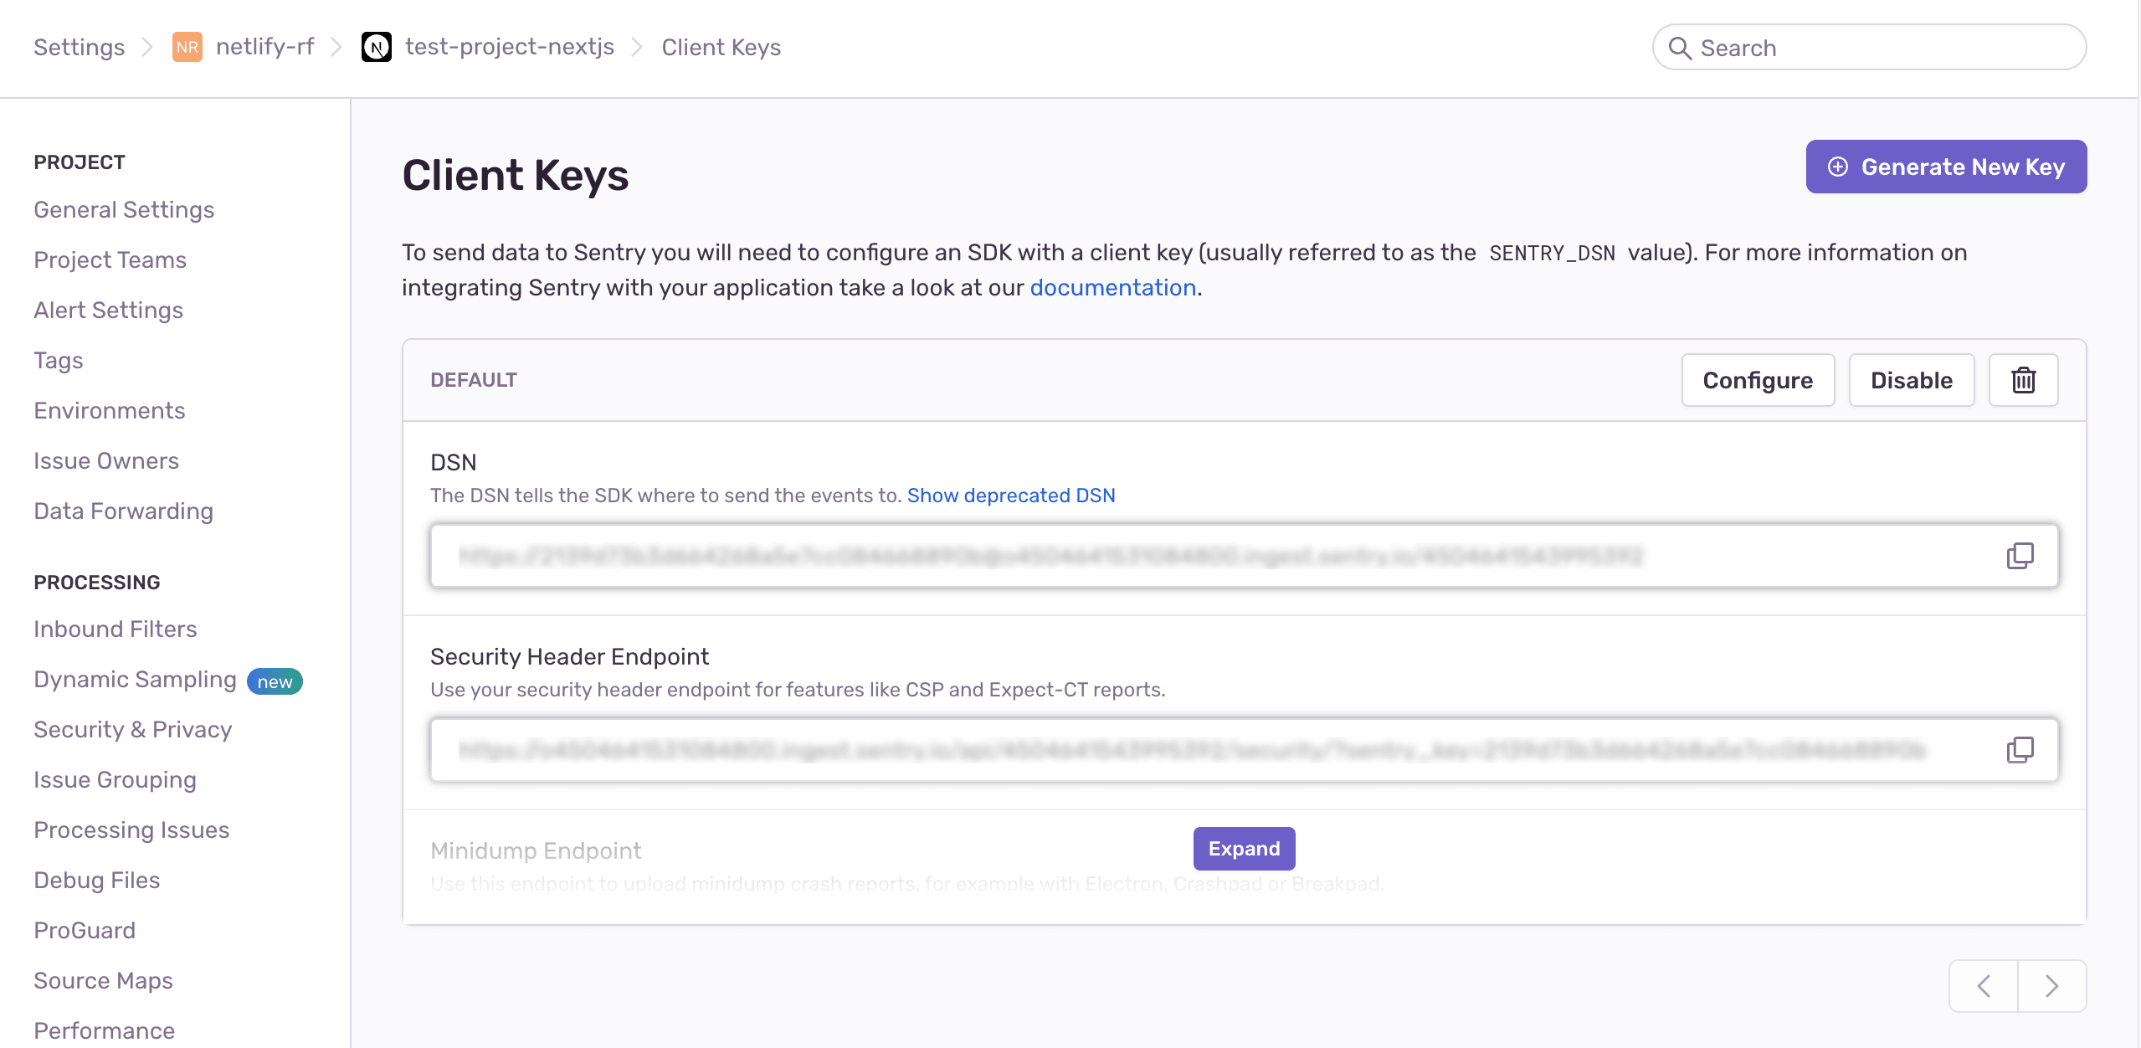Select Security & Privacy from sidebar

tap(132, 728)
